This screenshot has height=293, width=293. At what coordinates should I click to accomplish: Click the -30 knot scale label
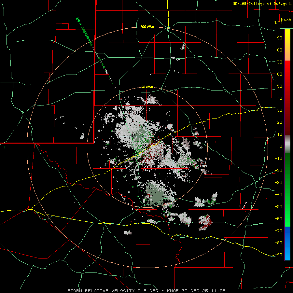click(278, 182)
